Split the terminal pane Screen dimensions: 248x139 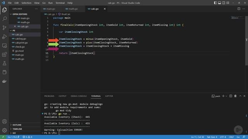point(231,96)
